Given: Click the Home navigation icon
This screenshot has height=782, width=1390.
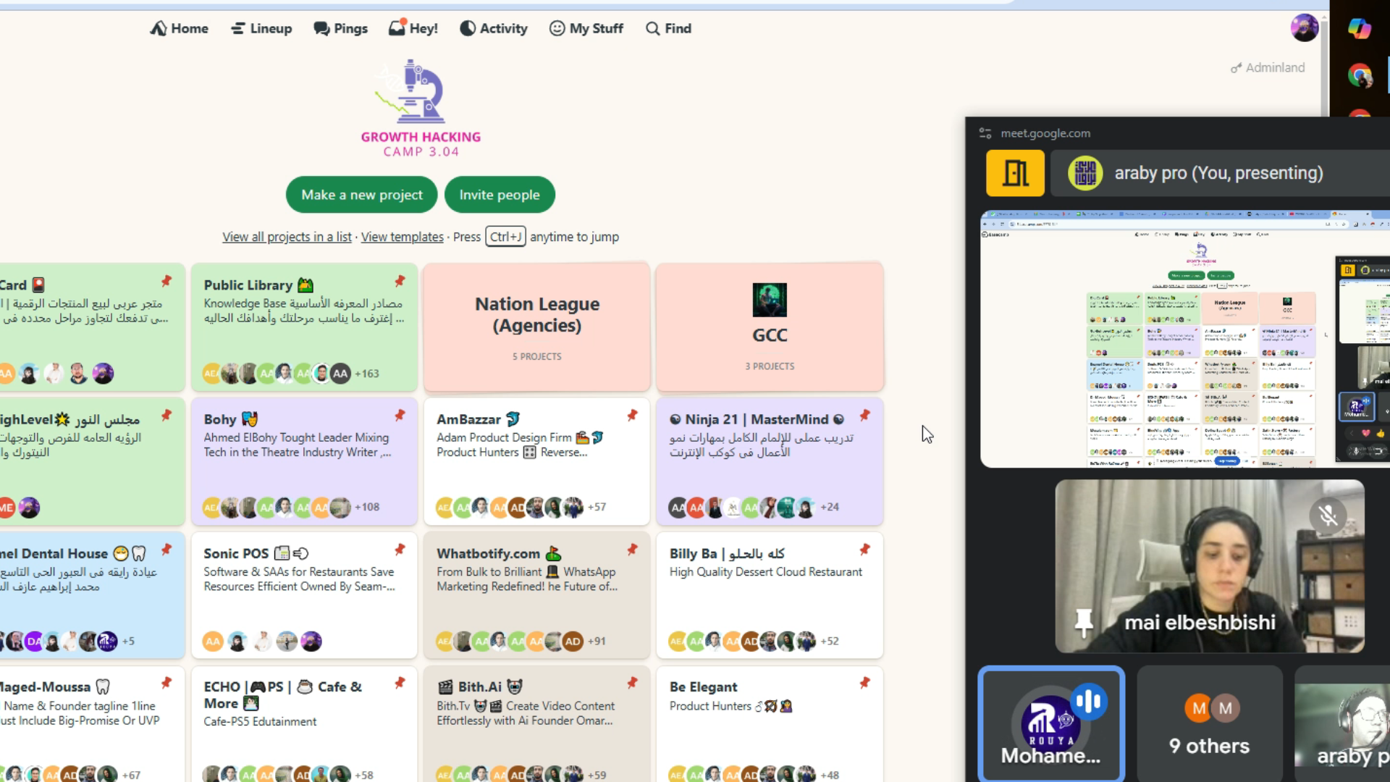Looking at the screenshot, I should (x=159, y=28).
